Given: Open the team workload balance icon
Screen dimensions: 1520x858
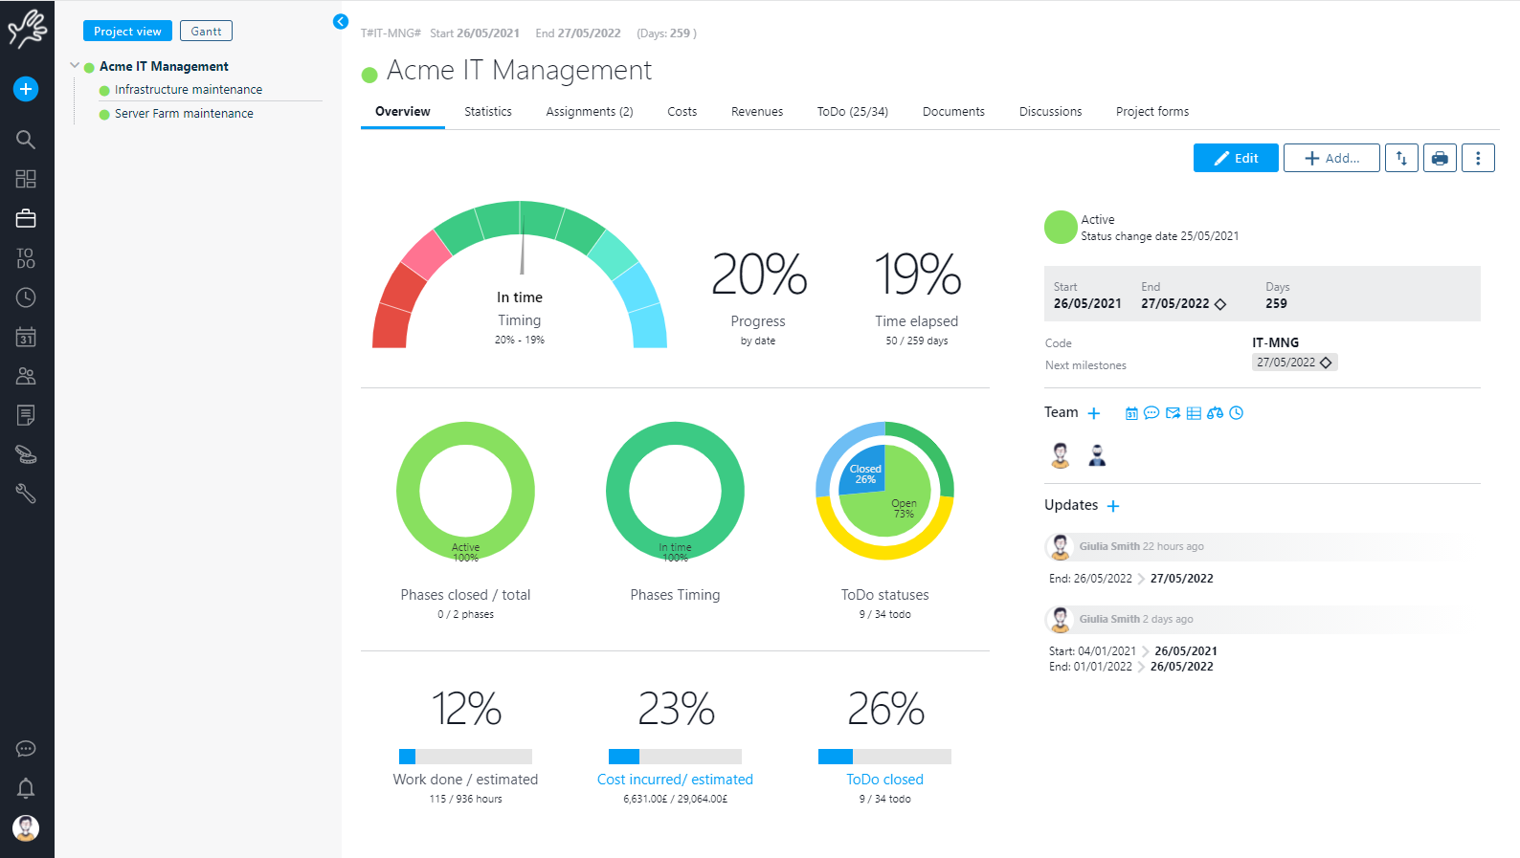Looking at the screenshot, I should click(1215, 413).
